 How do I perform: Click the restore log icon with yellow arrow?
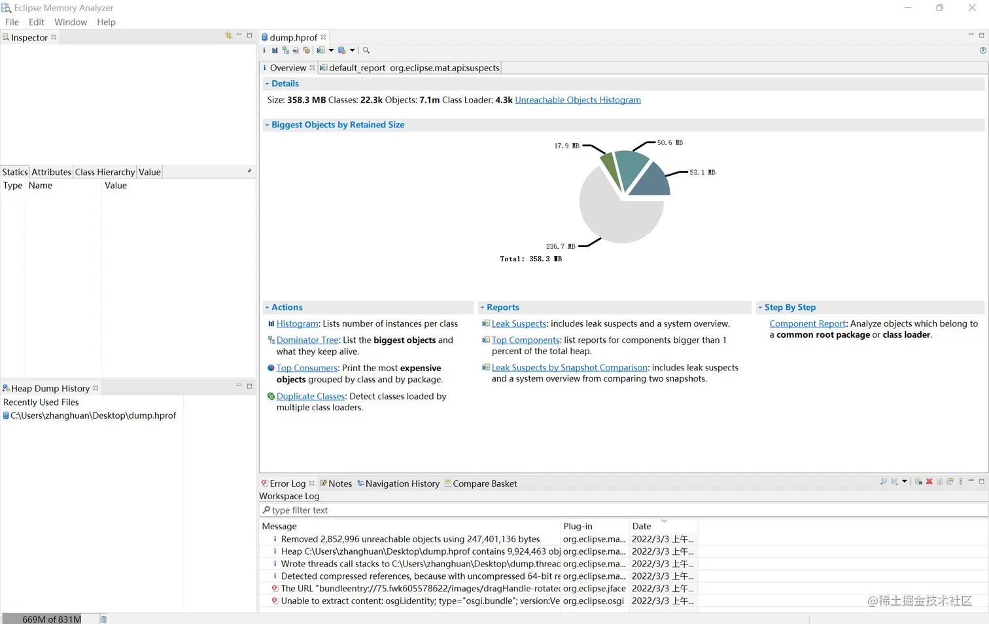click(950, 482)
